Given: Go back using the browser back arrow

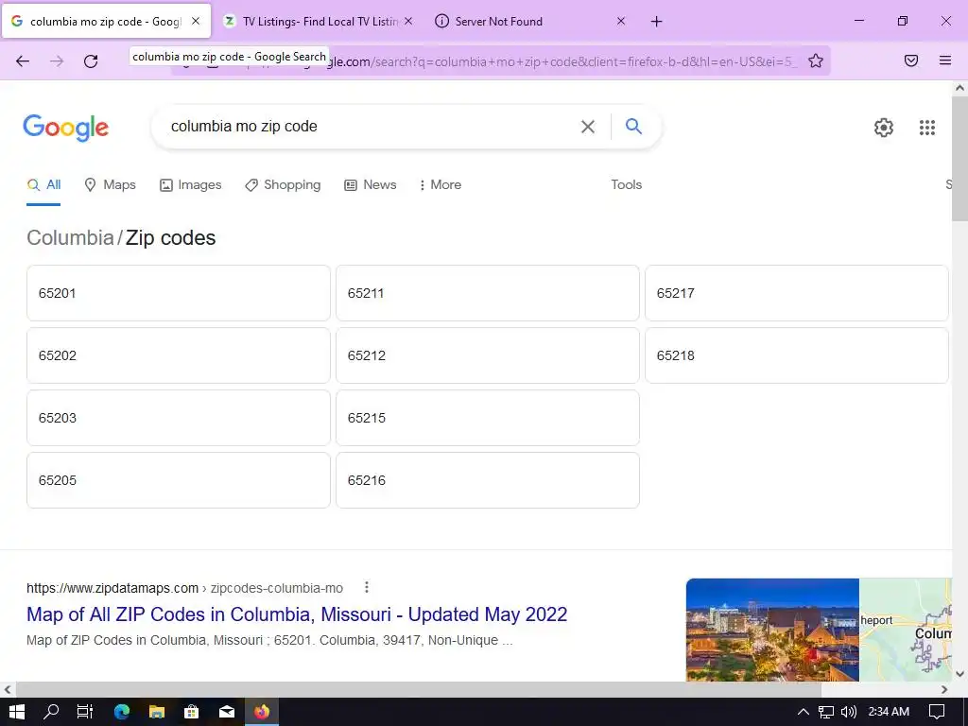Looking at the screenshot, I should 23,61.
